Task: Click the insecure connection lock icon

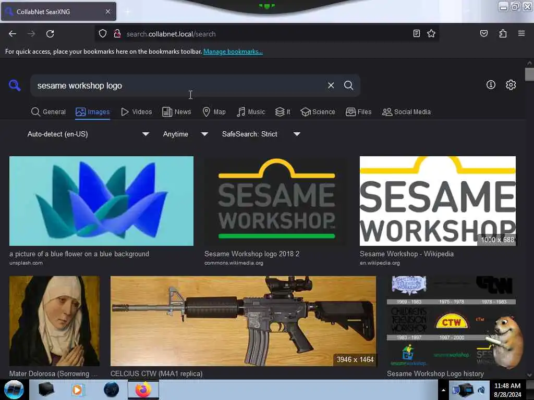Action: click(117, 34)
